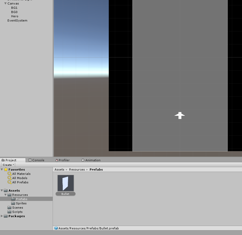Click the white airplane sprite in Scene view
Screen dimensions: 242x235
180,116
